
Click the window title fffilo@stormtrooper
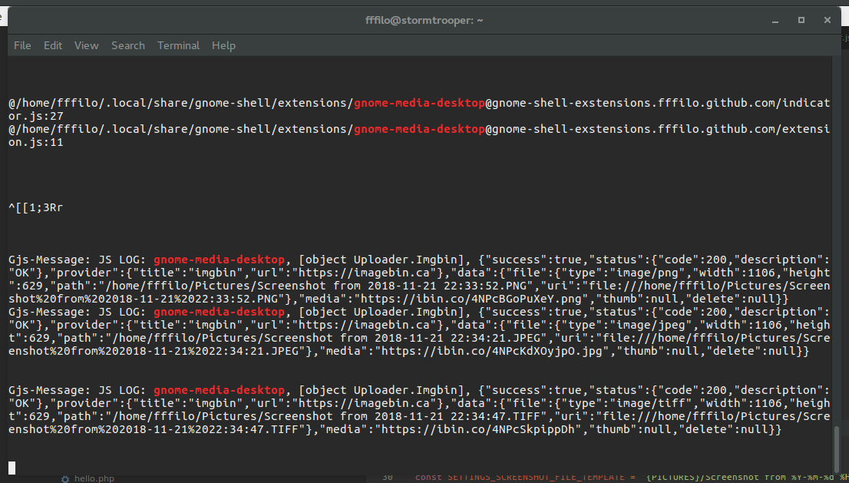point(424,21)
